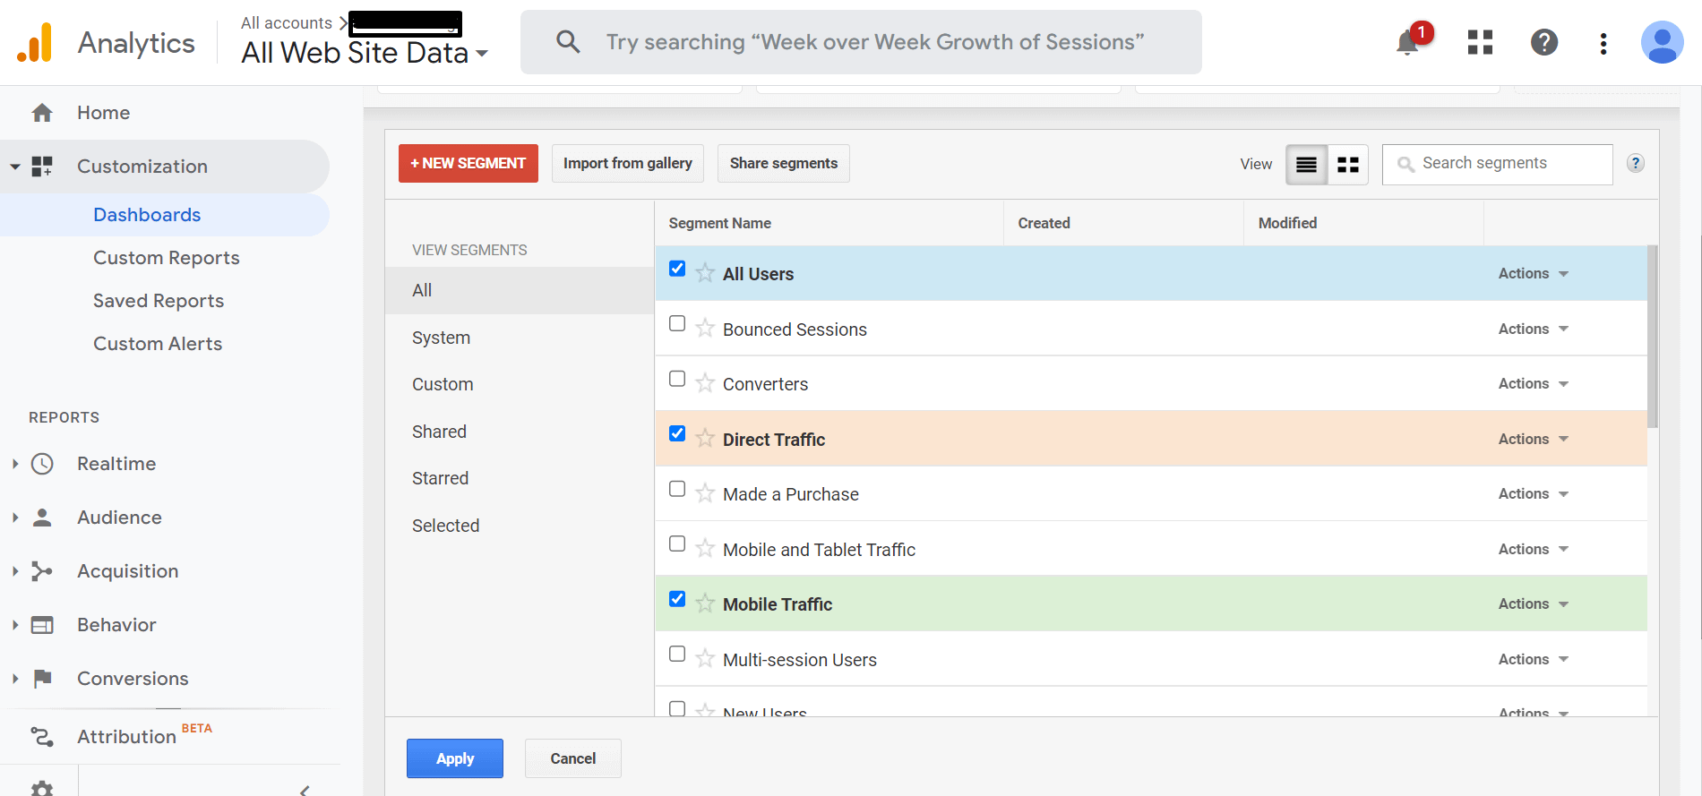1702x796 pixels.
Task: Check the Multi-session Users checkbox
Action: click(x=677, y=654)
